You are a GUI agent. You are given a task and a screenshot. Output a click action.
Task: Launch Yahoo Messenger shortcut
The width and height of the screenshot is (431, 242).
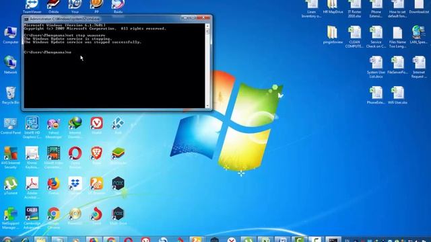pyautogui.click(x=54, y=127)
